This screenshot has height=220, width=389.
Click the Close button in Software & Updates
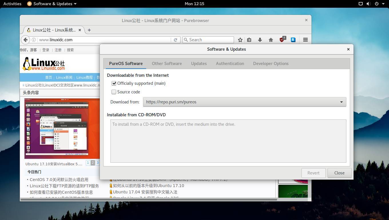339,173
